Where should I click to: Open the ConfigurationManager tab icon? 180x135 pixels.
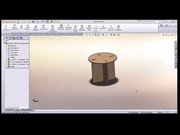pos(14,38)
